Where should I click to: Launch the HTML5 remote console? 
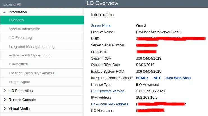pos(142,78)
